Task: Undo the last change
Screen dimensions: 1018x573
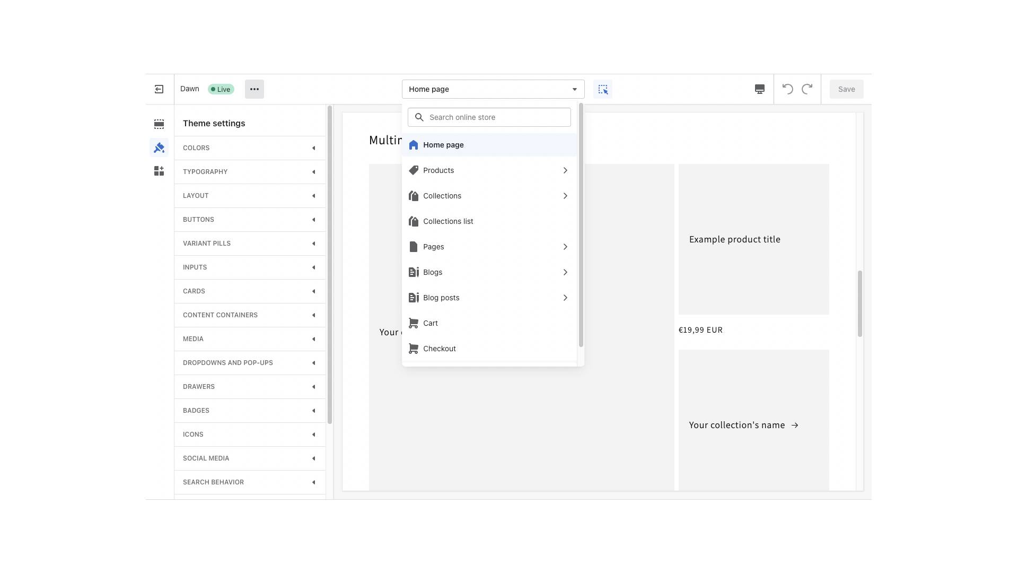Action: tap(788, 89)
